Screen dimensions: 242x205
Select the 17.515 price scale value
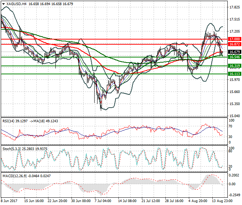235,19
